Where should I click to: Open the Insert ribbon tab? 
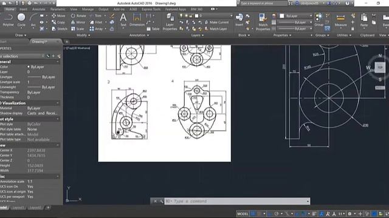click(x=23, y=9)
